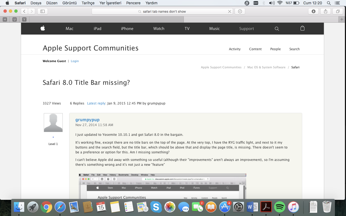Open Skype from the Dock
This screenshot has width=346, height=216.
pyautogui.click(x=156, y=207)
